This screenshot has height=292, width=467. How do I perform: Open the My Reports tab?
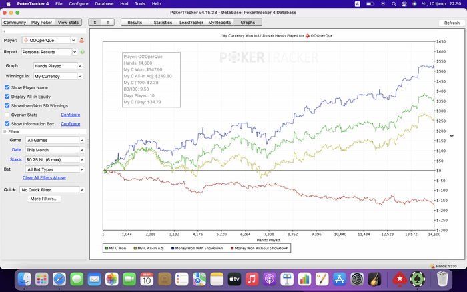point(219,22)
